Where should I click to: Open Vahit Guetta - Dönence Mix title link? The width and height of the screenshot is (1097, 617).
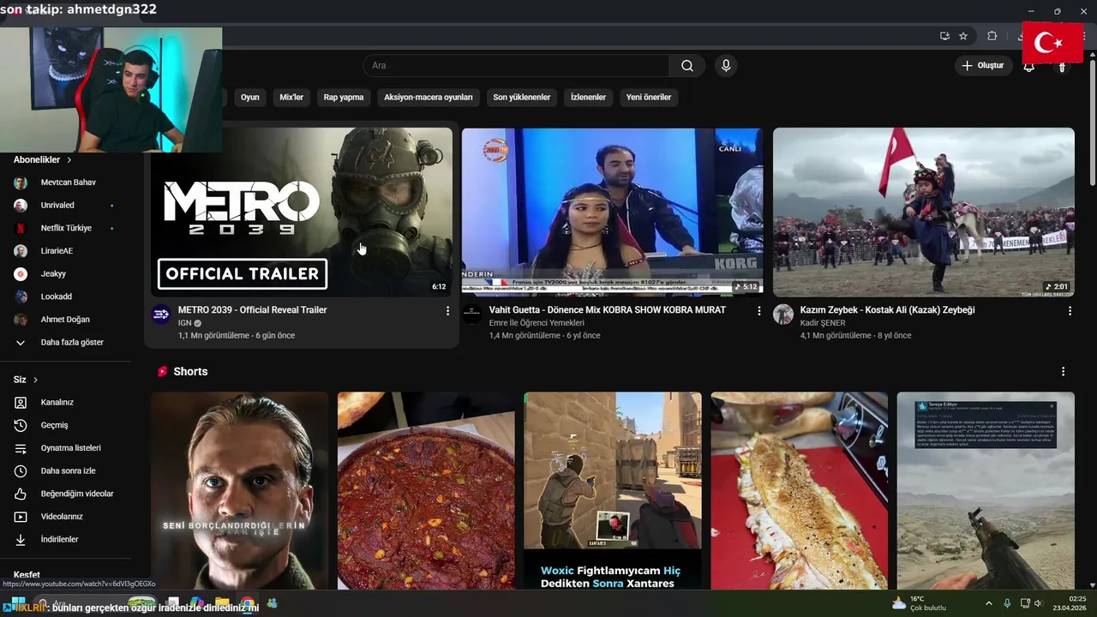(608, 310)
